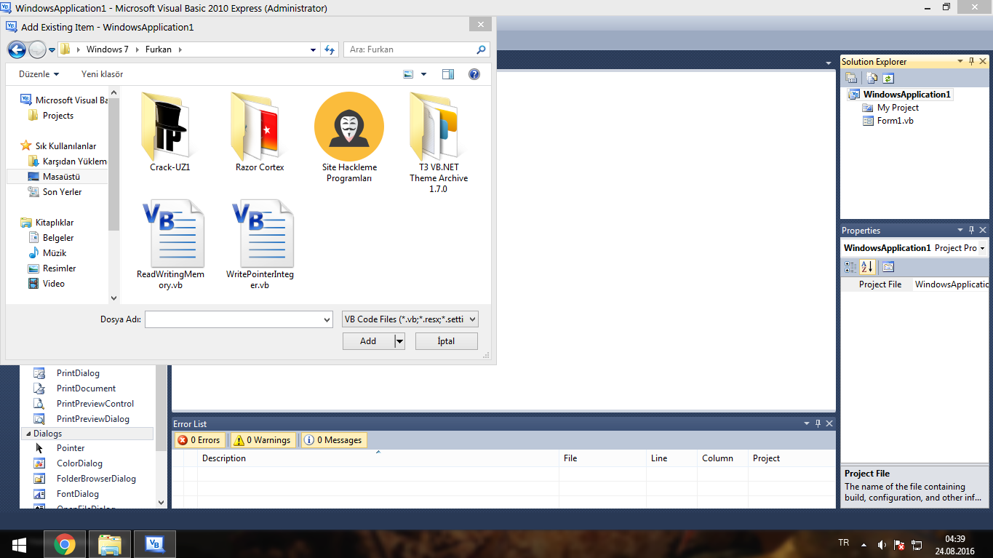Open the Düzenle dropdown menu
Screen dimensions: 993x558
39,74
